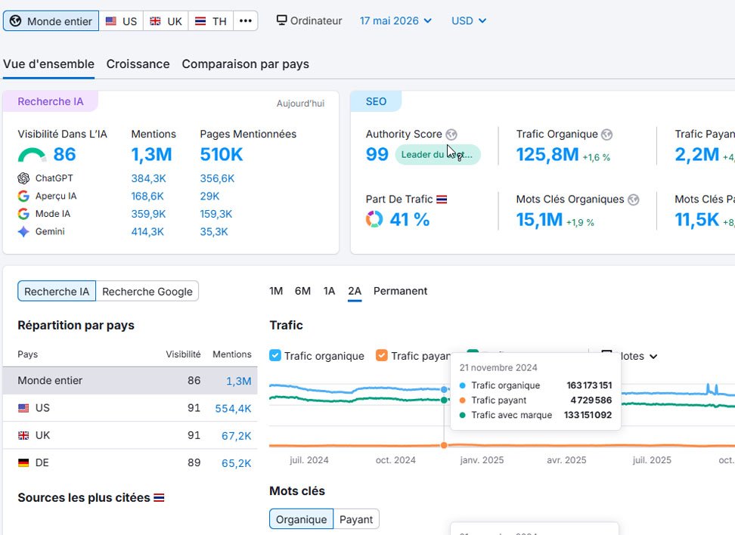Viewport: 735px width, 535px height.
Task: Click the Recherche IA section badge
Action: tap(51, 102)
